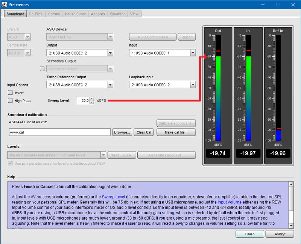Tick the Secondary Output checkbox

pyautogui.click(x=42, y=69)
